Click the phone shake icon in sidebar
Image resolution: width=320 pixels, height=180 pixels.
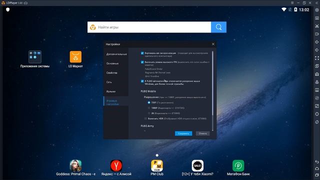tap(317, 114)
